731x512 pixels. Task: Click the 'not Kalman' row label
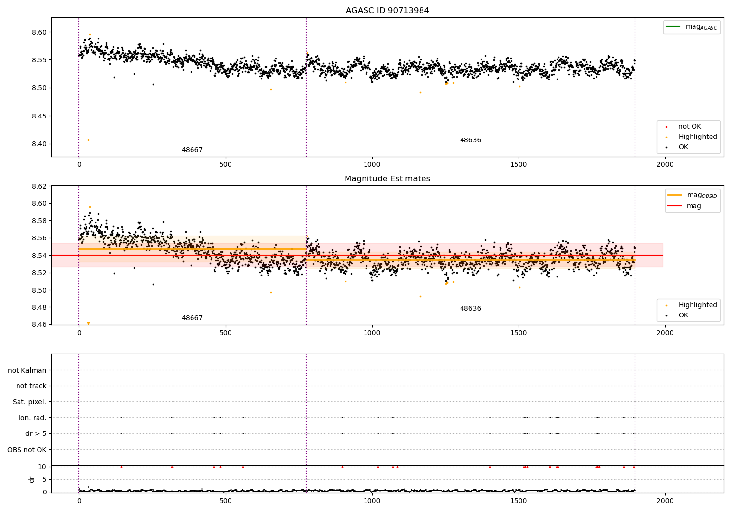tap(27, 370)
